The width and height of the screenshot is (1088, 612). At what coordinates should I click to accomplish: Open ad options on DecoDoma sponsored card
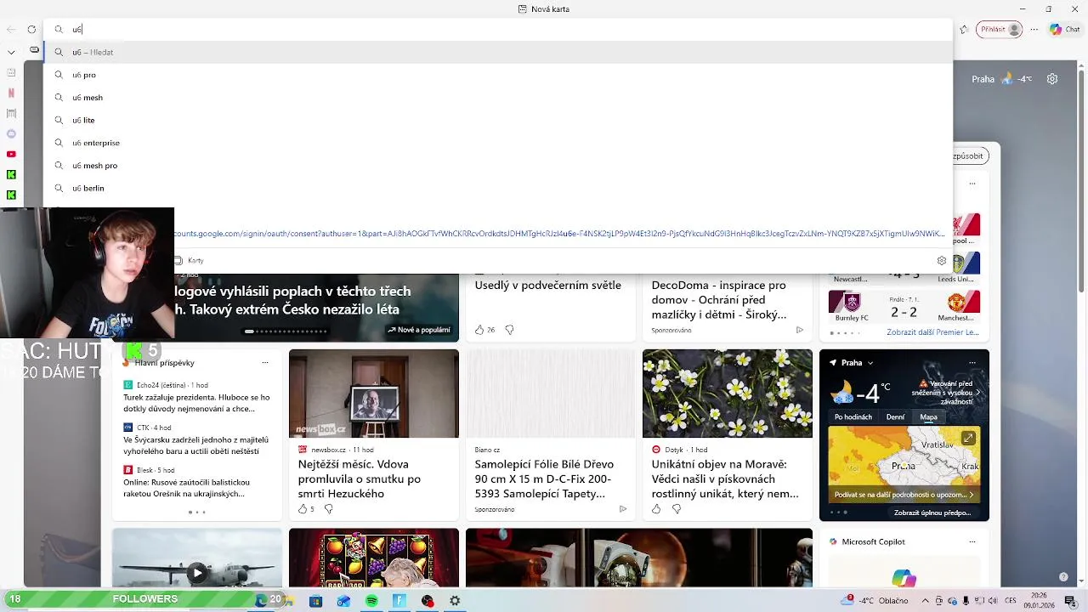coord(800,330)
